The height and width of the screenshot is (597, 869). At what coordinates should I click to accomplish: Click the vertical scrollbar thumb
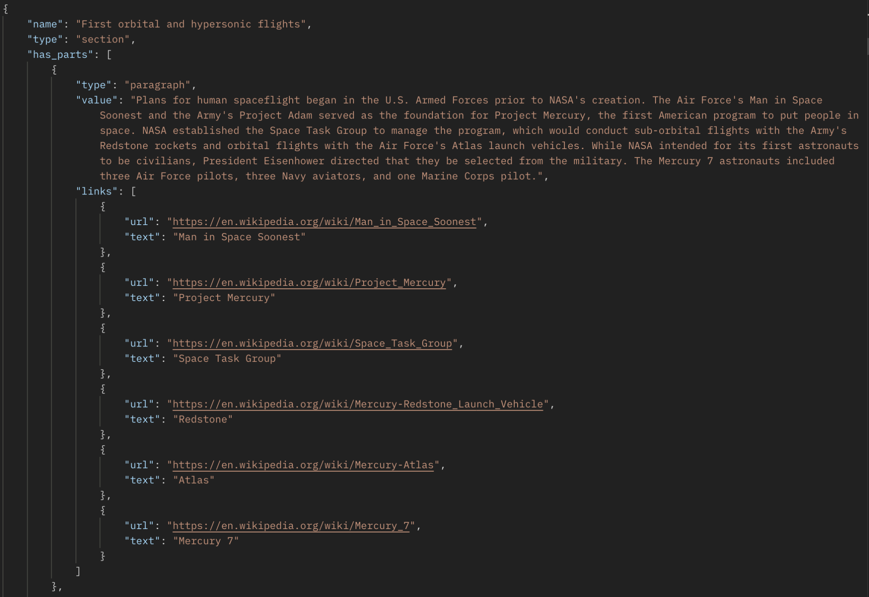point(867,46)
